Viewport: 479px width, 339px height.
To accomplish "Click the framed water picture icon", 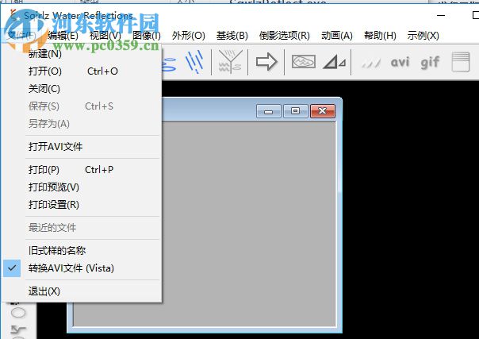I will (x=304, y=62).
